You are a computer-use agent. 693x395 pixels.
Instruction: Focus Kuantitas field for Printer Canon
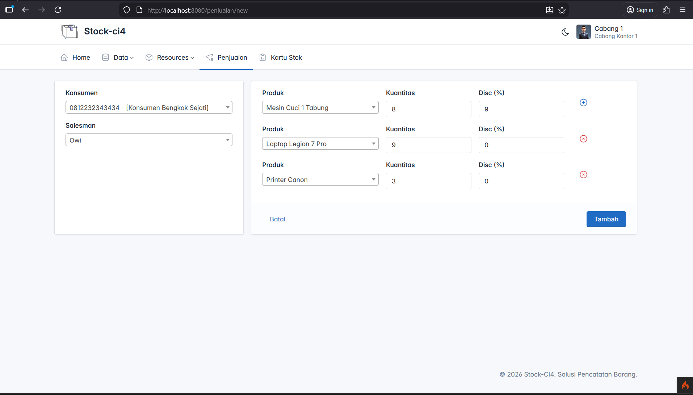(428, 181)
